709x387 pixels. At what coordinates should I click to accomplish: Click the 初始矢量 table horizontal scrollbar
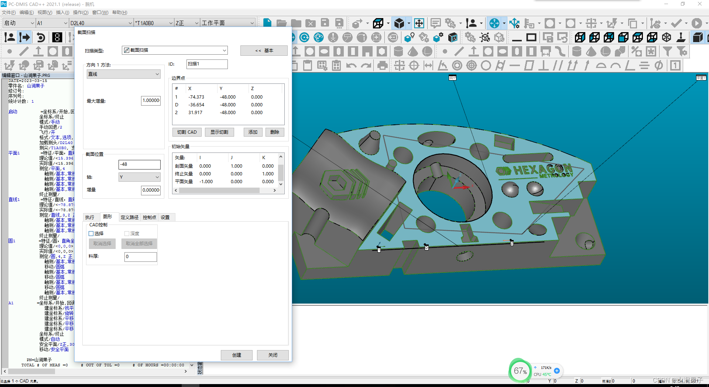pos(225,191)
